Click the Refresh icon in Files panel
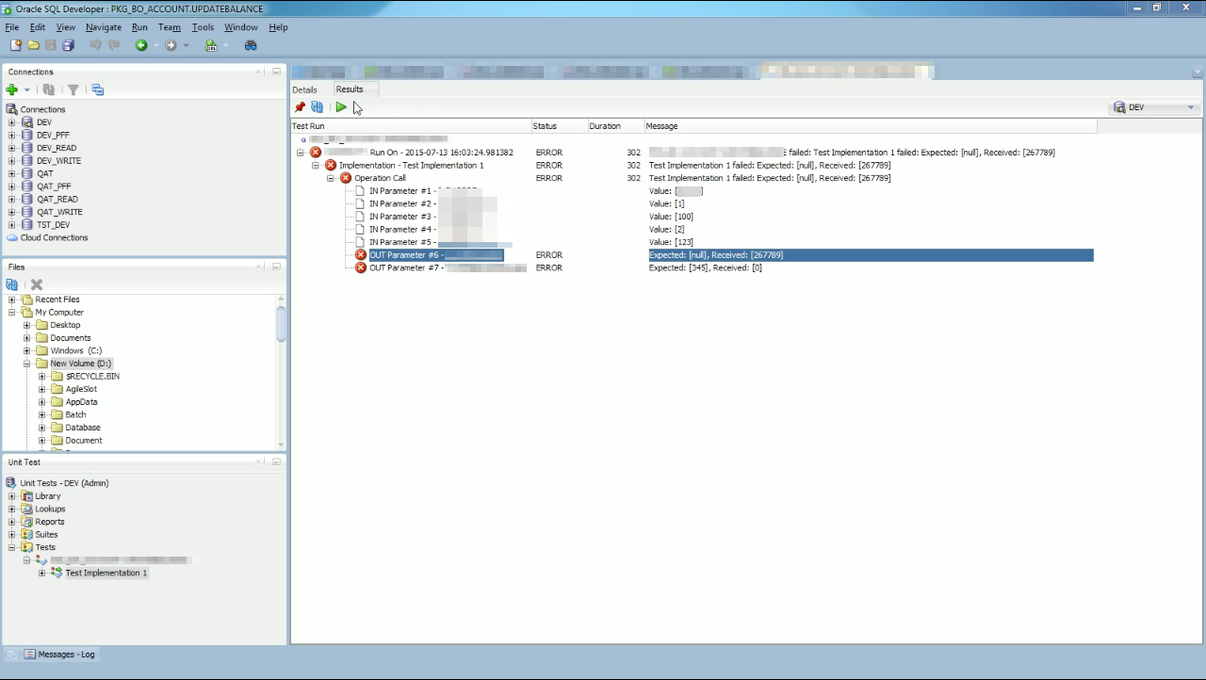This screenshot has height=680, width=1206. point(12,284)
